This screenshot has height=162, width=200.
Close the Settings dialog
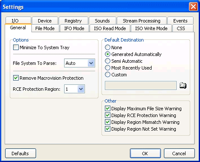tap(193, 7)
